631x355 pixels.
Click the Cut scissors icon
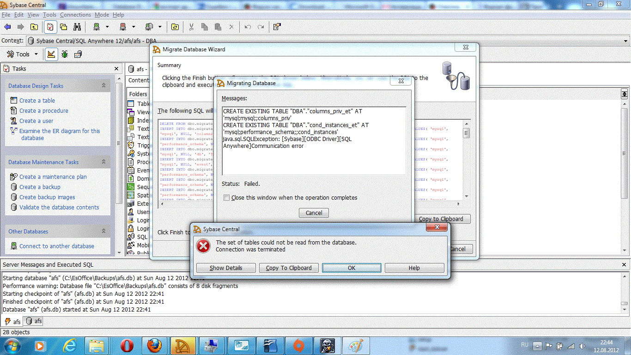point(191,27)
